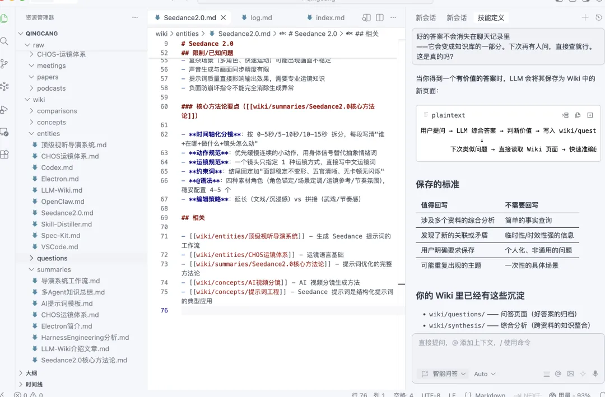Expand the comparisons folder
Viewport: 605px width, 397px height.
[x=57, y=111]
